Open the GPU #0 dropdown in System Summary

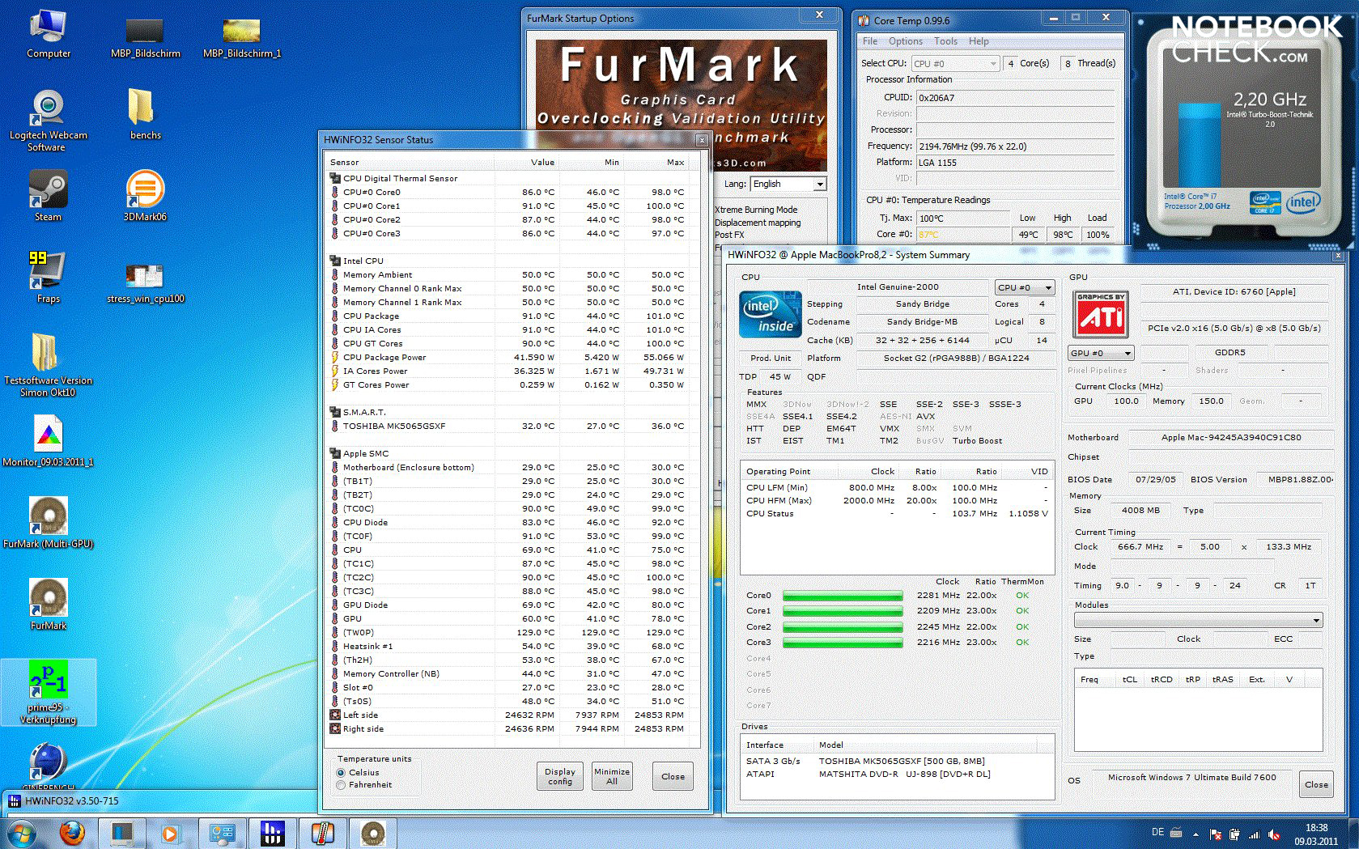tap(1101, 353)
